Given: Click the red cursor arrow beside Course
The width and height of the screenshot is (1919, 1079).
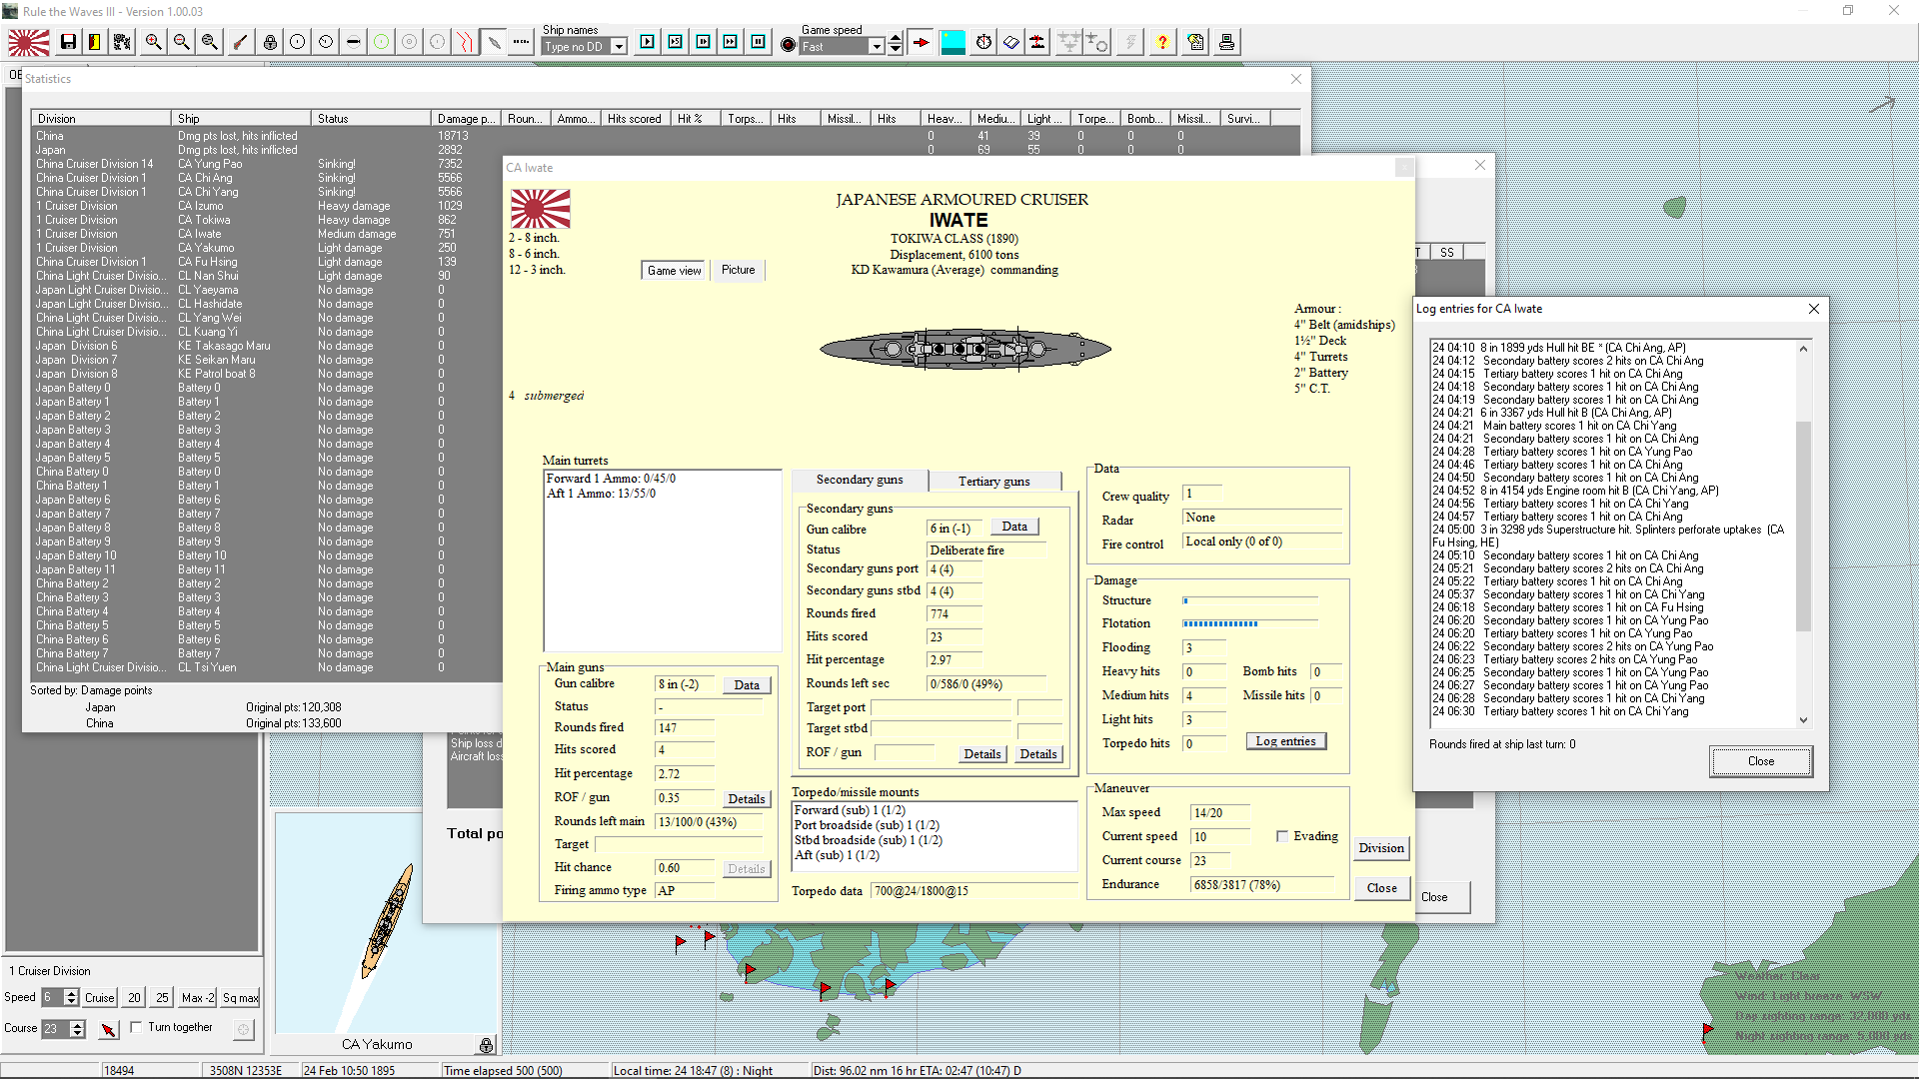Looking at the screenshot, I should pyautogui.click(x=109, y=1029).
